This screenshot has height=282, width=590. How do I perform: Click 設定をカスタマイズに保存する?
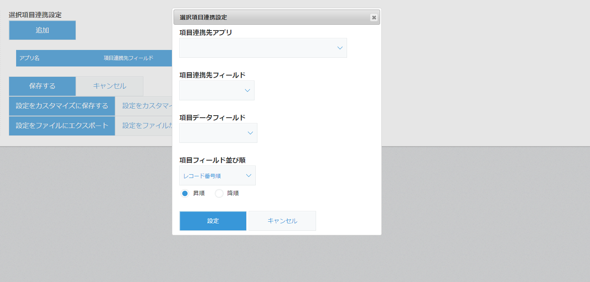tap(62, 106)
